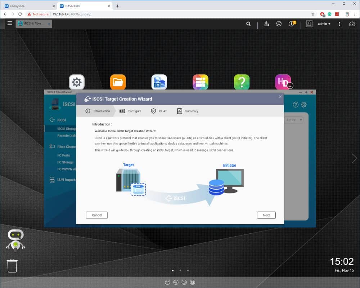
Task: Open the external devices icon
Action: click(279, 24)
